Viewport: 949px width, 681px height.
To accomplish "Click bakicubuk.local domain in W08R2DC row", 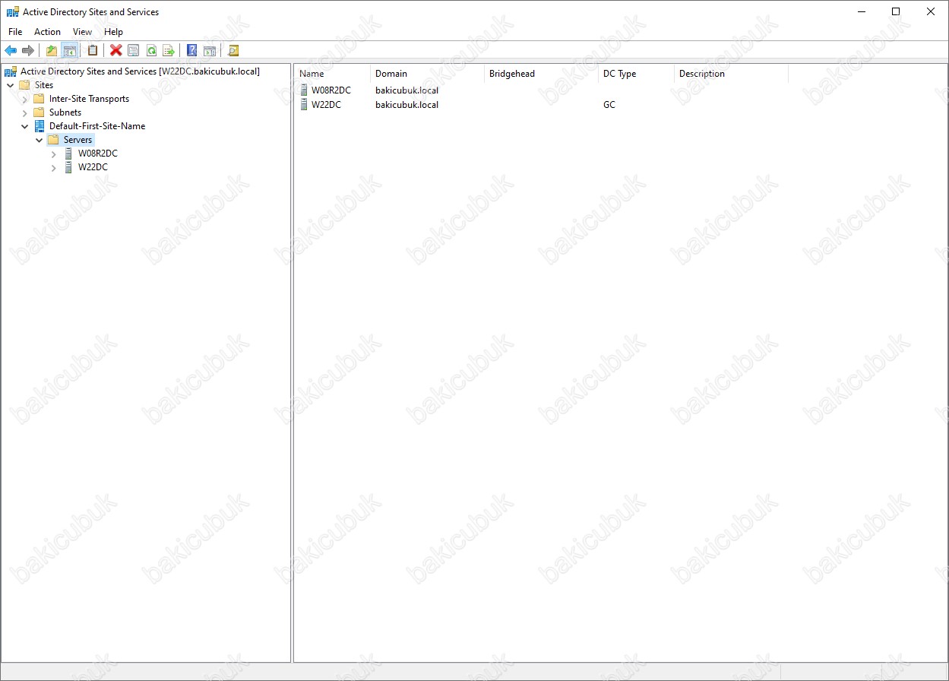I will tap(406, 90).
